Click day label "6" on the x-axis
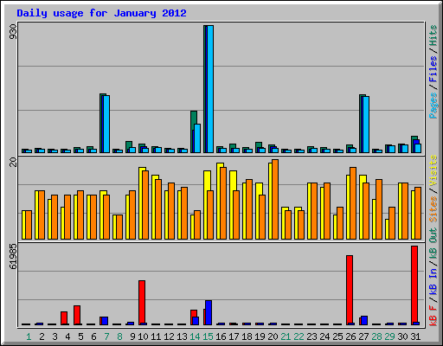The width and height of the screenshot is (443, 346). tap(93, 336)
